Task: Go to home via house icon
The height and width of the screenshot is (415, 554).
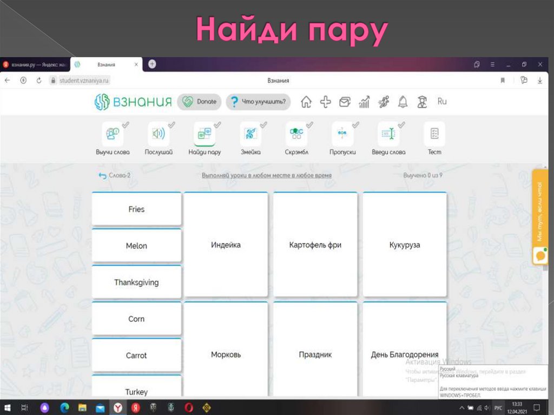Action: click(306, 102)
